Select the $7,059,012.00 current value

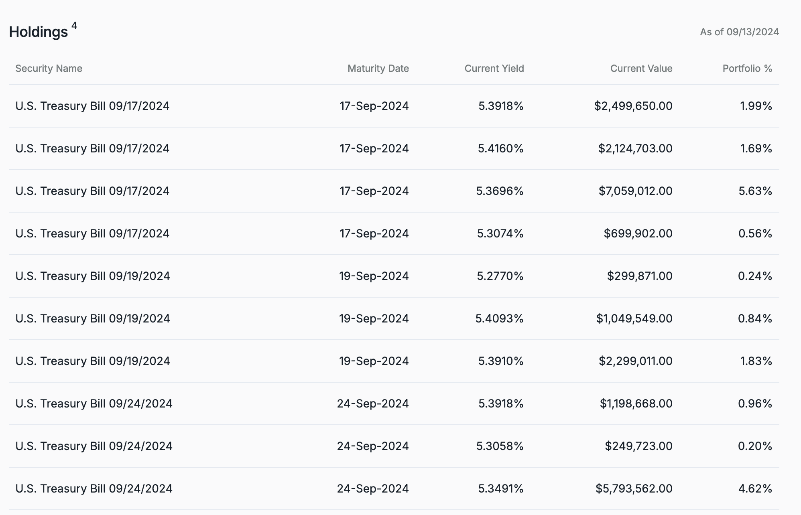pyautogui.click(x=635, y=191)
